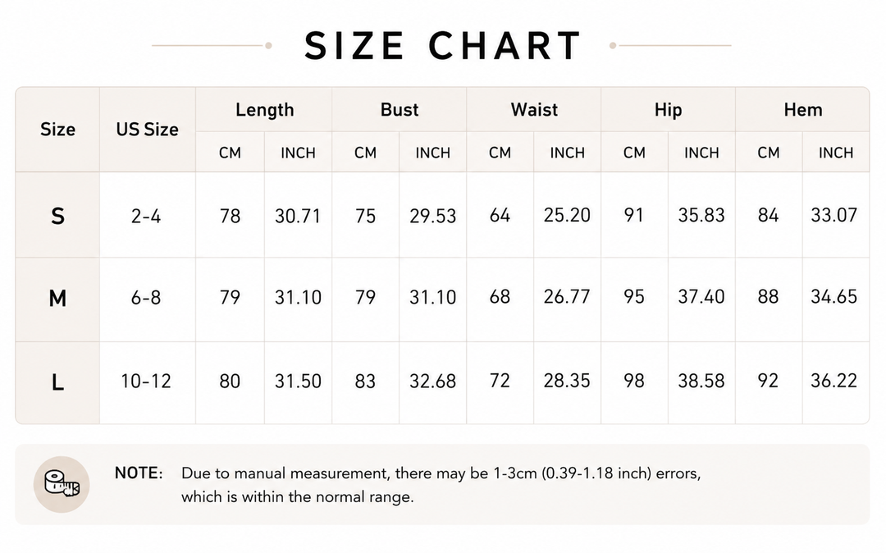Click the L size row label

57,382
